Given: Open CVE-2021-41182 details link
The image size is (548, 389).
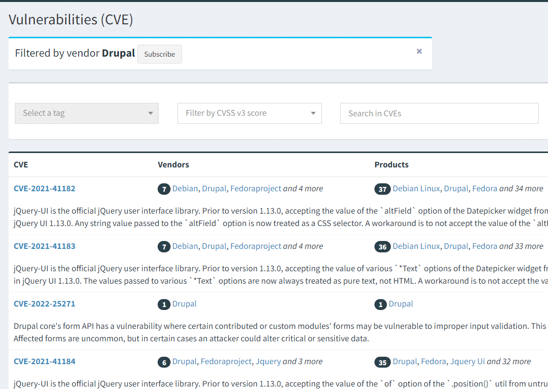Looking at the screenshot, I should coord(45,189).
